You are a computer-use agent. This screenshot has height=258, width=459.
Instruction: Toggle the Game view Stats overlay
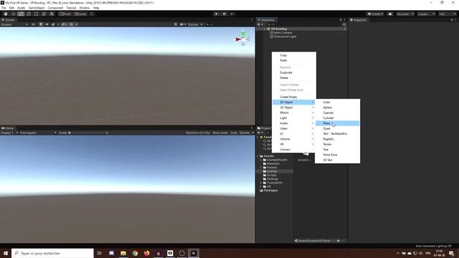click(234, 133)
